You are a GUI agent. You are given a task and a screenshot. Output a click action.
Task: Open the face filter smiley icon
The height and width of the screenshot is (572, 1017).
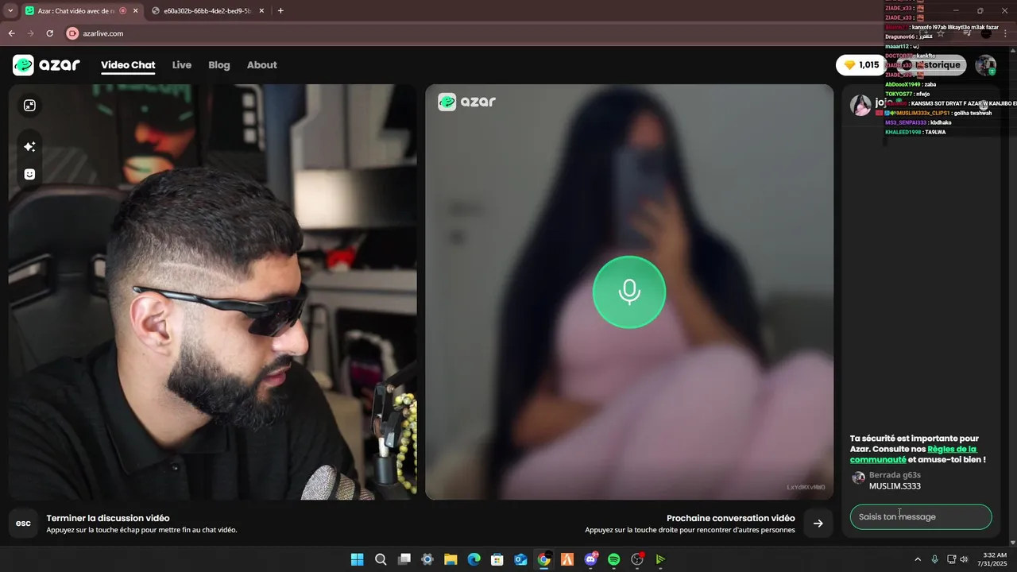29,174
